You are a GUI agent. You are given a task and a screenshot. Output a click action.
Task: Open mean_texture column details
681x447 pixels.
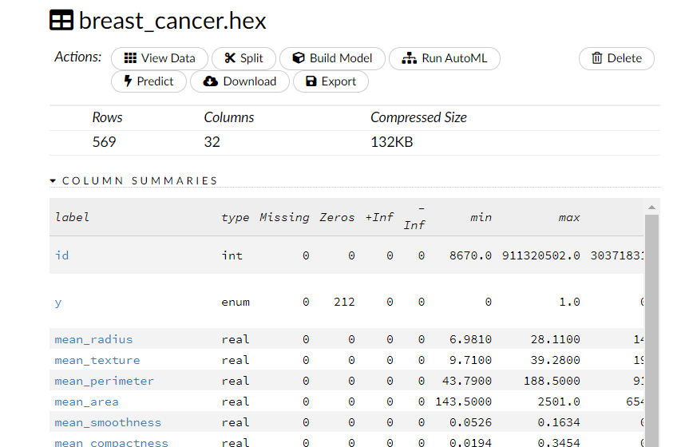click(97, 360)
